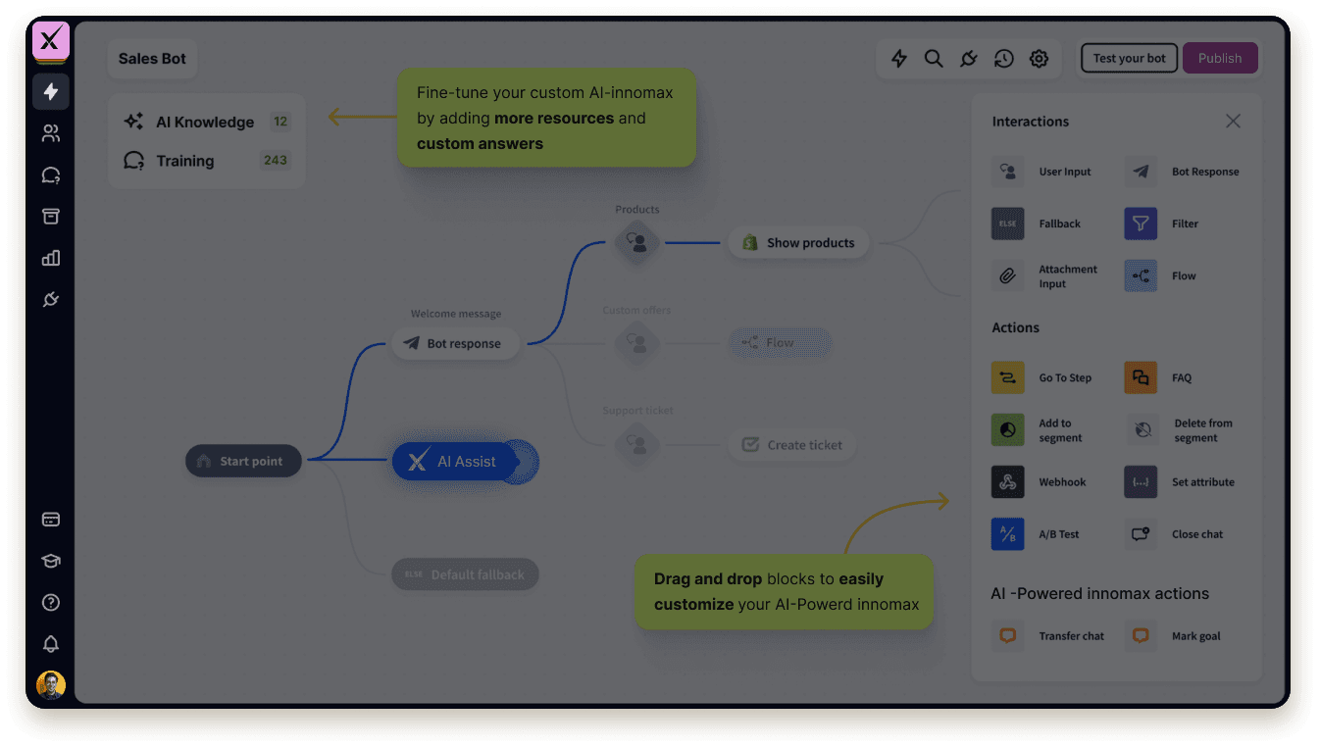The image size is (1320, 748).
Task: Close the Interactions panel
Action: (1233, 122)
